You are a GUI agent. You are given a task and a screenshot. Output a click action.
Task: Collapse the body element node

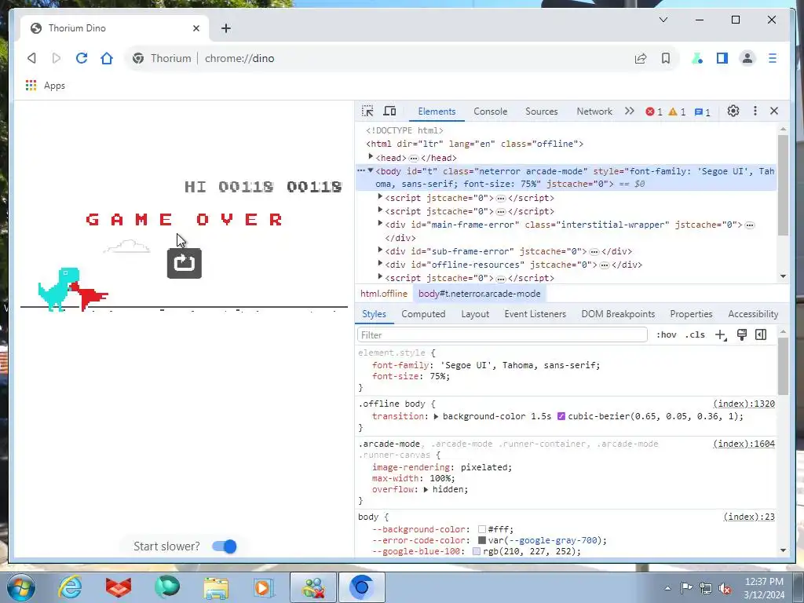(x=371, y=170)
